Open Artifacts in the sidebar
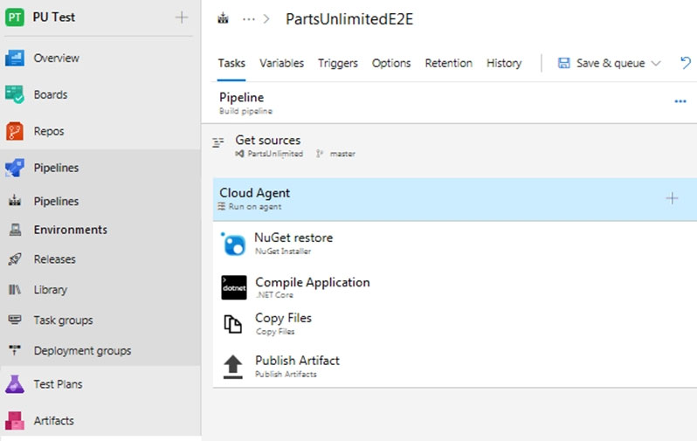The height and width of the screenshot is (441, 697). tap(54, 421)
